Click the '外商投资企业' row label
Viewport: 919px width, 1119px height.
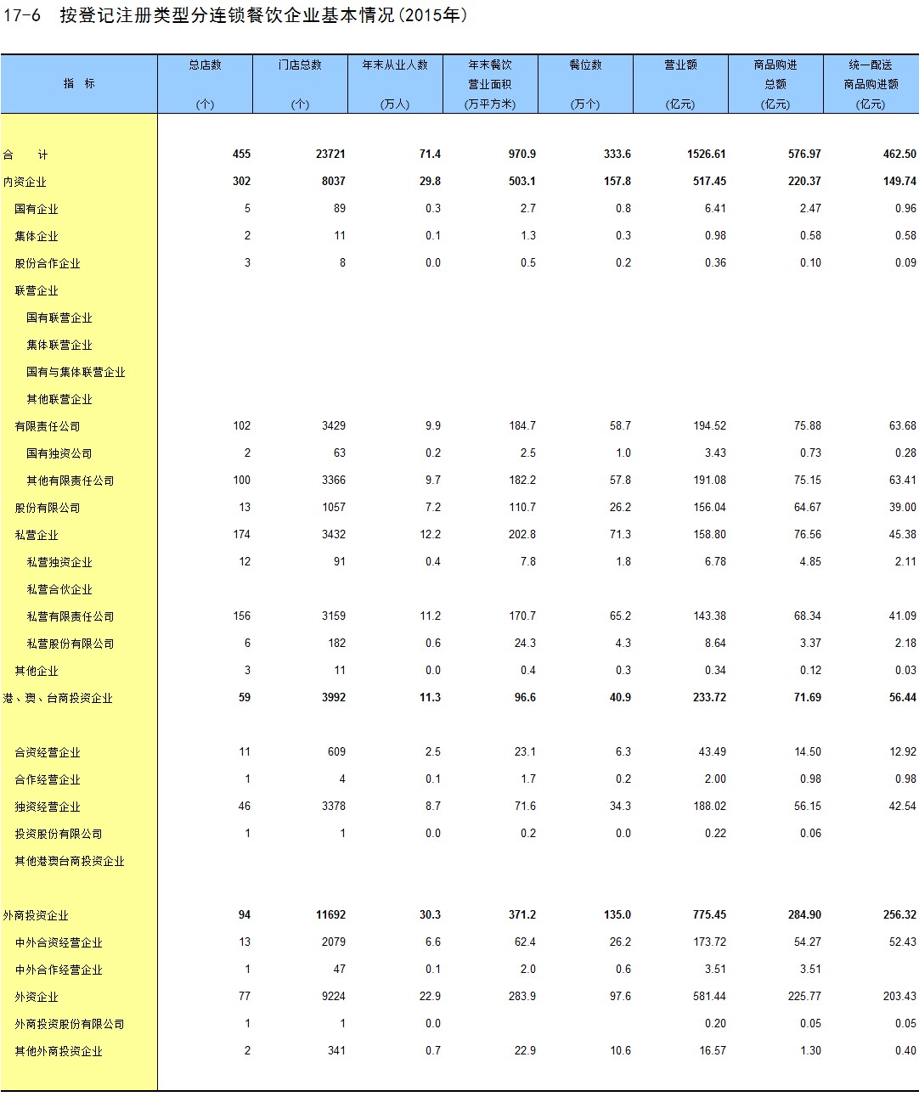36,915
